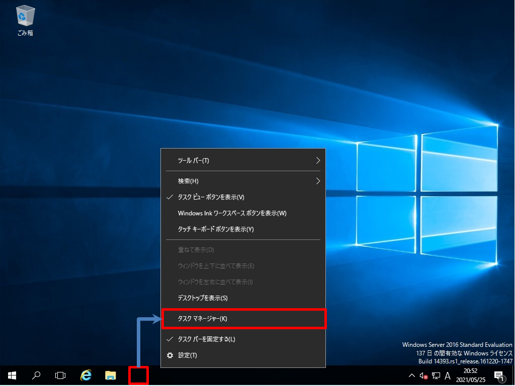Select デスクトップを表示(S) menu entry

(x=243, y=298)
